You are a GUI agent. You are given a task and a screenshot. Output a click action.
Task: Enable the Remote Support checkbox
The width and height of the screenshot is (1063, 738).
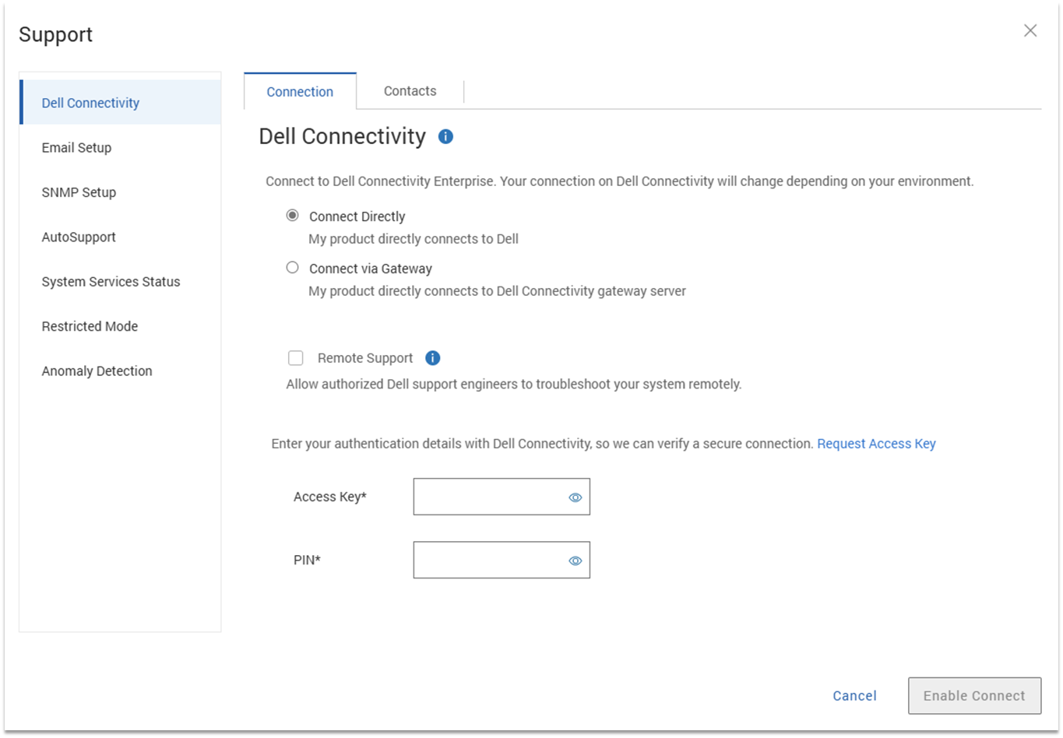pyautogui.click(x=296, y=358)
